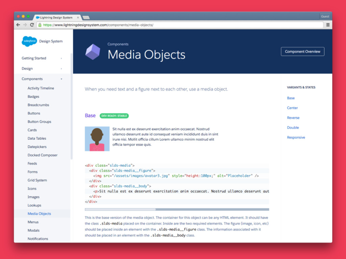Collapse the Components section

[42, 79]
